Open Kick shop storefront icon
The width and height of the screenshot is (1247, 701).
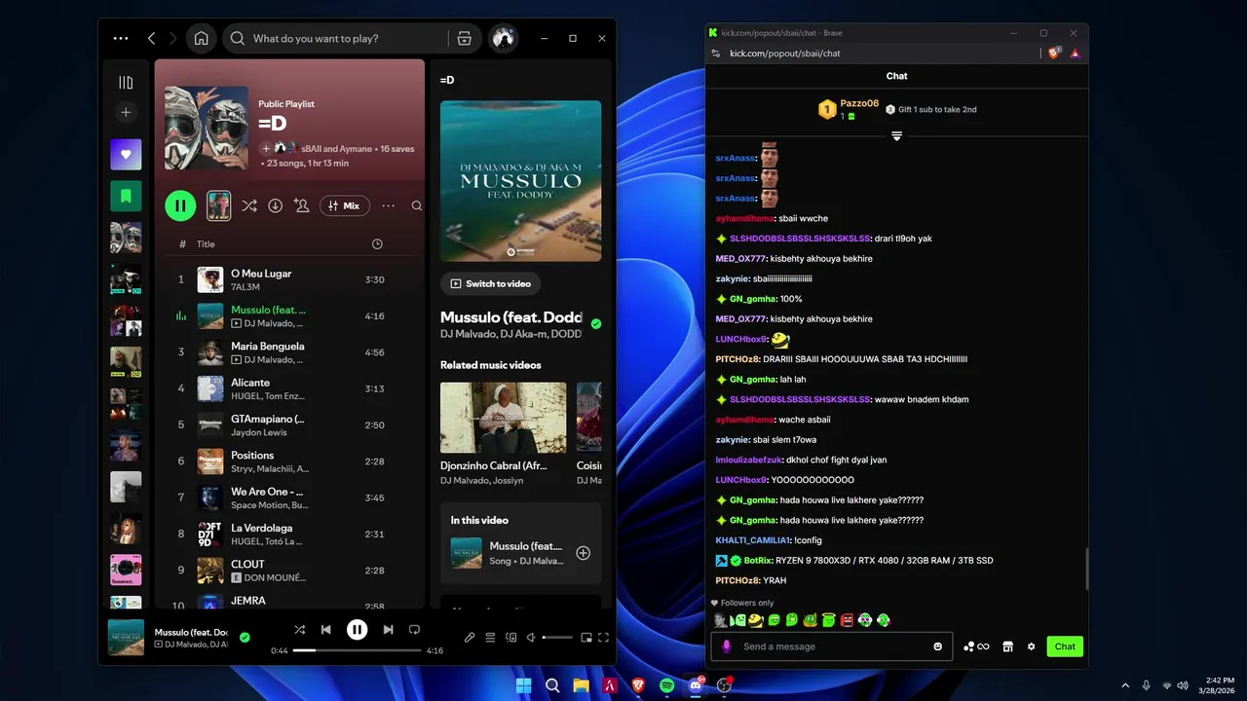[1008, 646]
